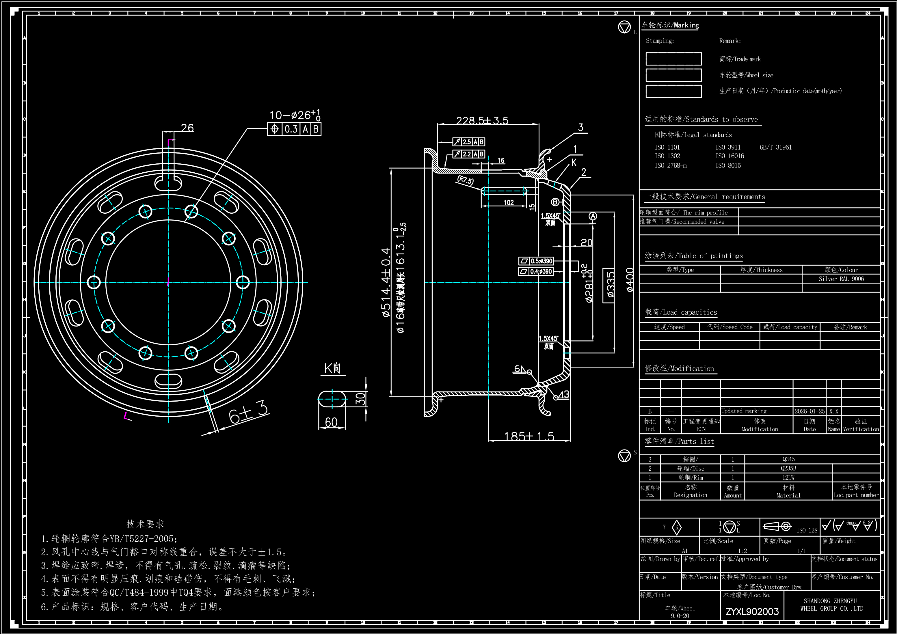Click the circled triangle symbol labeled L at top
This screenshot has height=634, width=897.
624,27
